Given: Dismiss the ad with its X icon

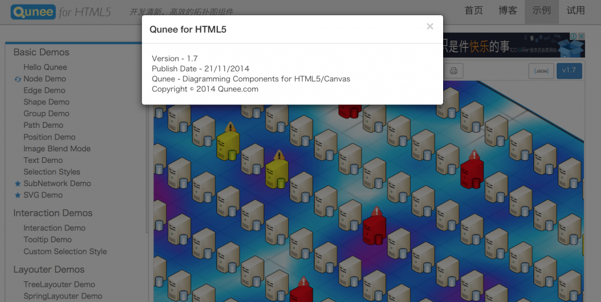Looking at the screenshot, I should pyautogui.click(x=581, y=36).
